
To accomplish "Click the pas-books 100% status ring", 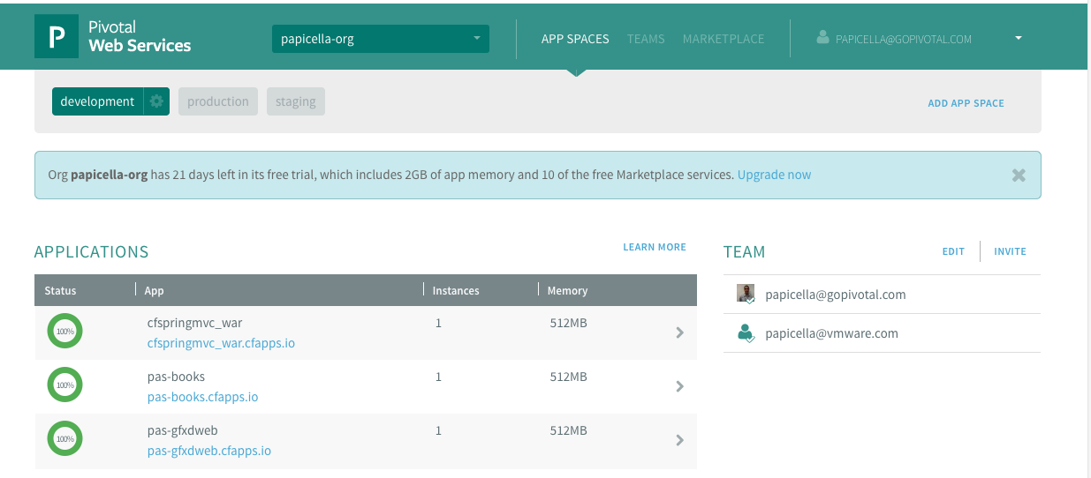I will tap(64, 385).
